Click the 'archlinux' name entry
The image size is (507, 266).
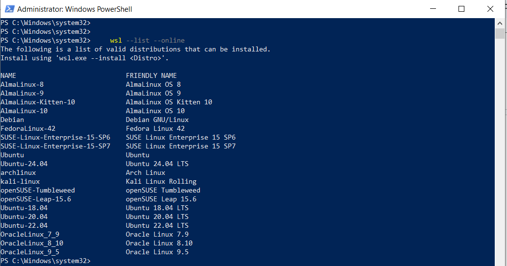(18, 172)
